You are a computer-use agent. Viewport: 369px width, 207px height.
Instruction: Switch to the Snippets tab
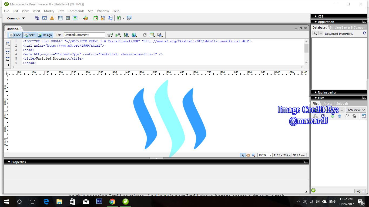click(342, 103)
